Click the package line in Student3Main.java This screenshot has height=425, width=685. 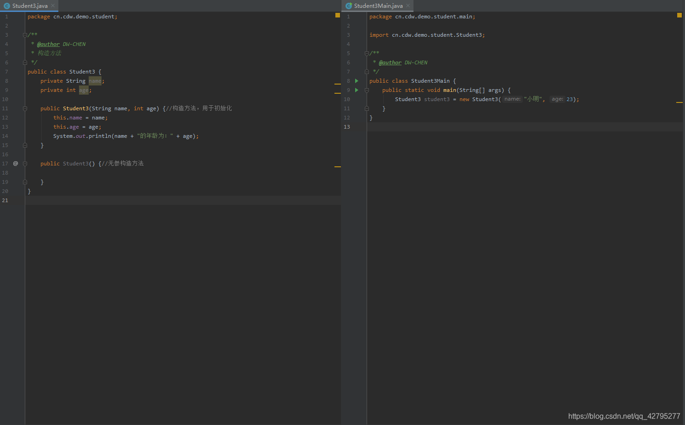422,17
